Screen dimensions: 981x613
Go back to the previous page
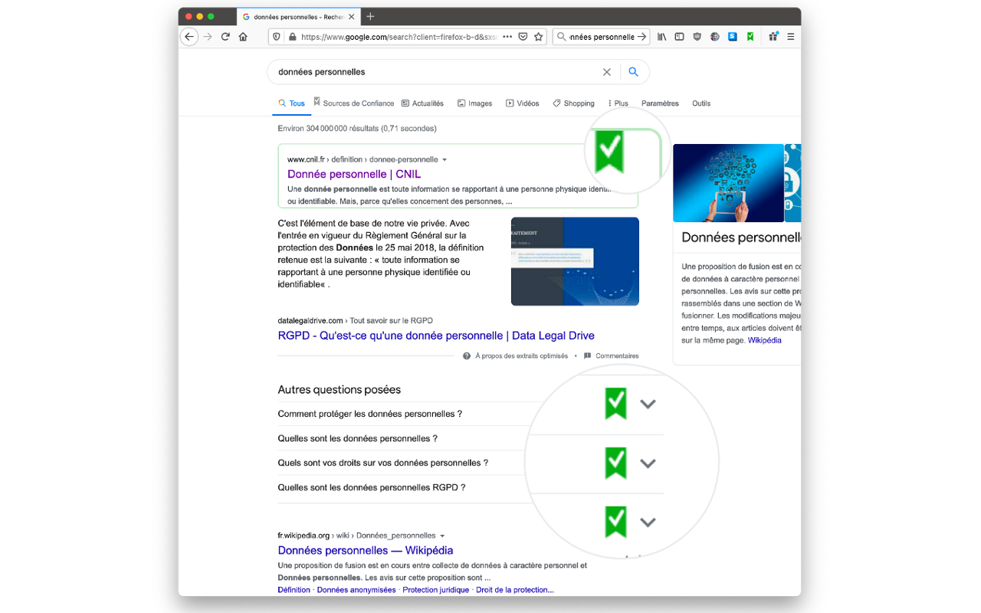point(189,37)
